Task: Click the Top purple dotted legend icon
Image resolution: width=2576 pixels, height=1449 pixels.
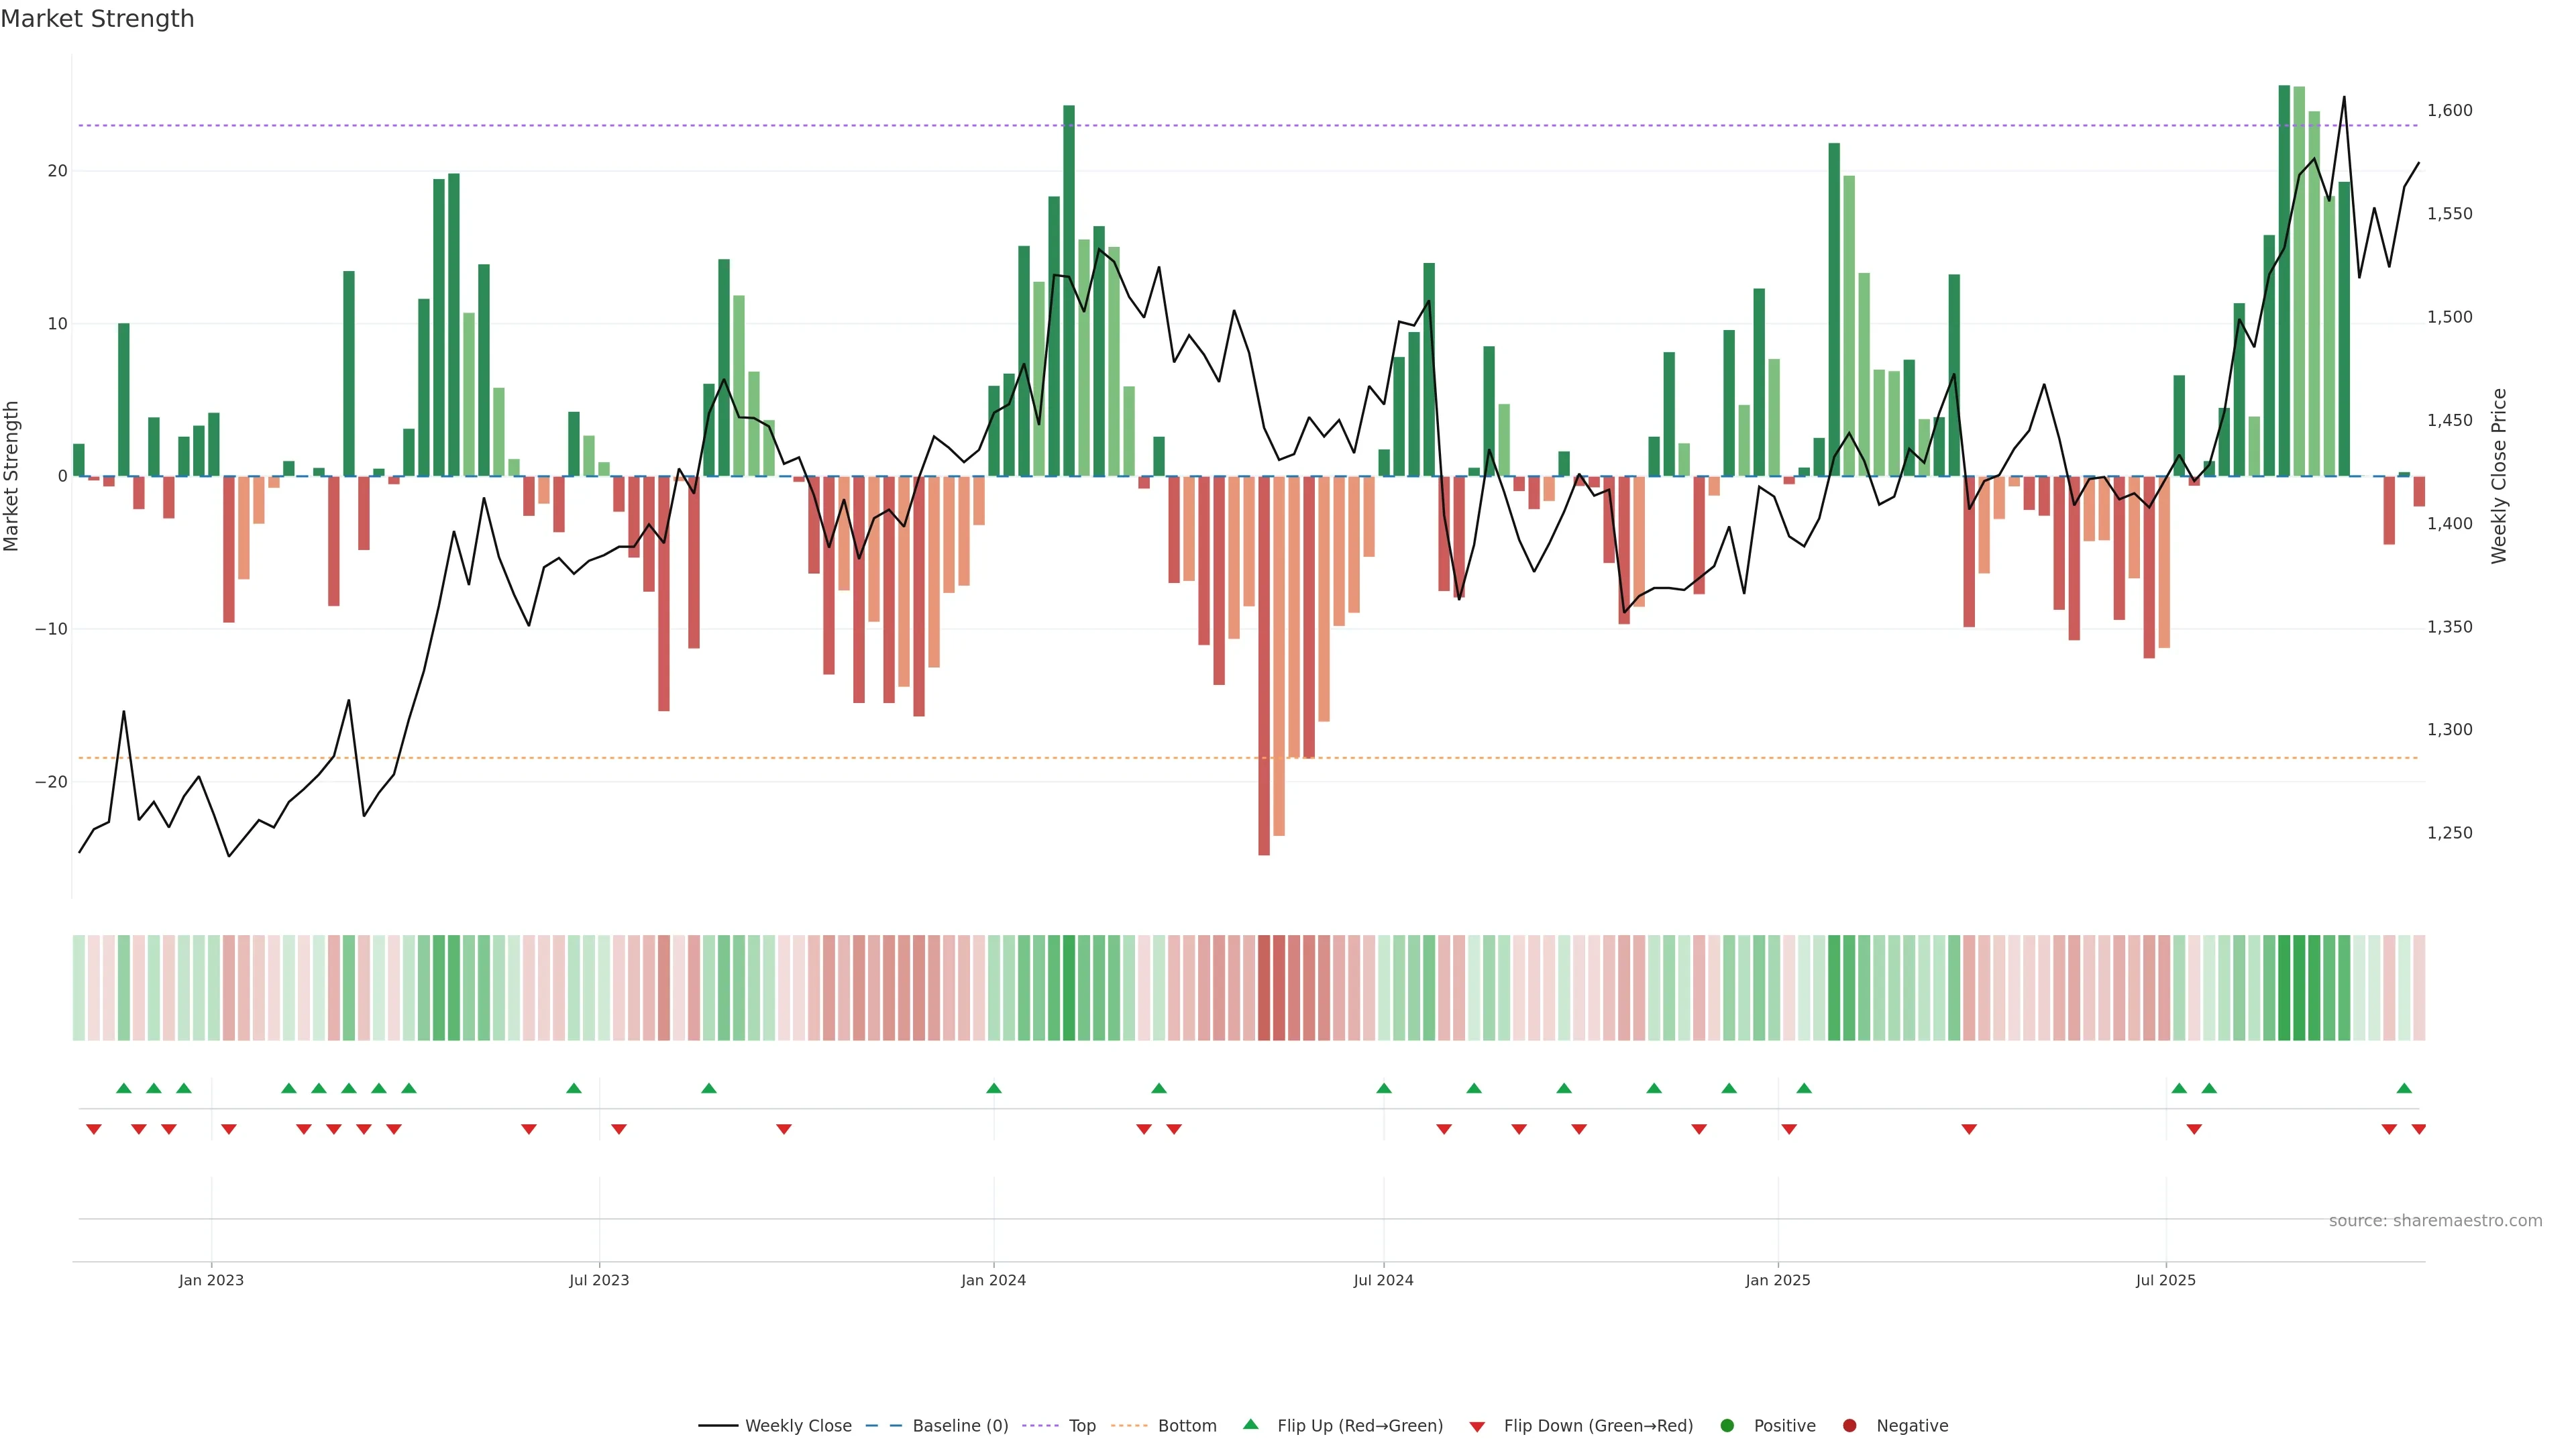Action: (x=1040, y=1426)
